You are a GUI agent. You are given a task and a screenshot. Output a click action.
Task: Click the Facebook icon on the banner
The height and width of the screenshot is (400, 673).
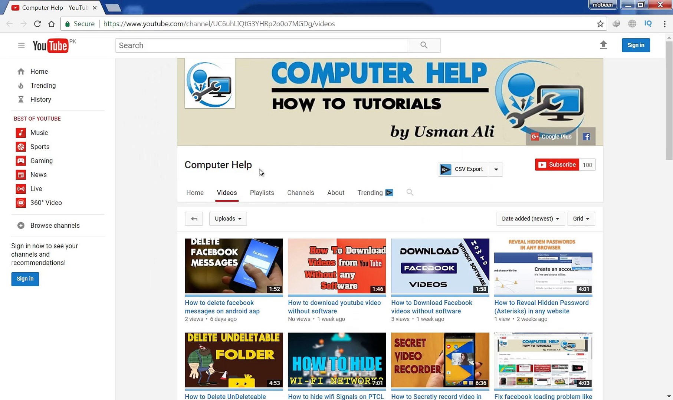point(586,137)
